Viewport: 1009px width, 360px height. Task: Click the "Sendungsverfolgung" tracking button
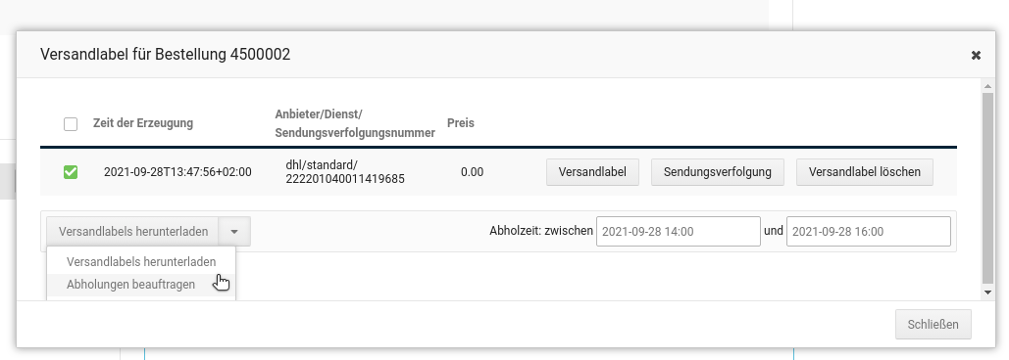click(718, 172)
